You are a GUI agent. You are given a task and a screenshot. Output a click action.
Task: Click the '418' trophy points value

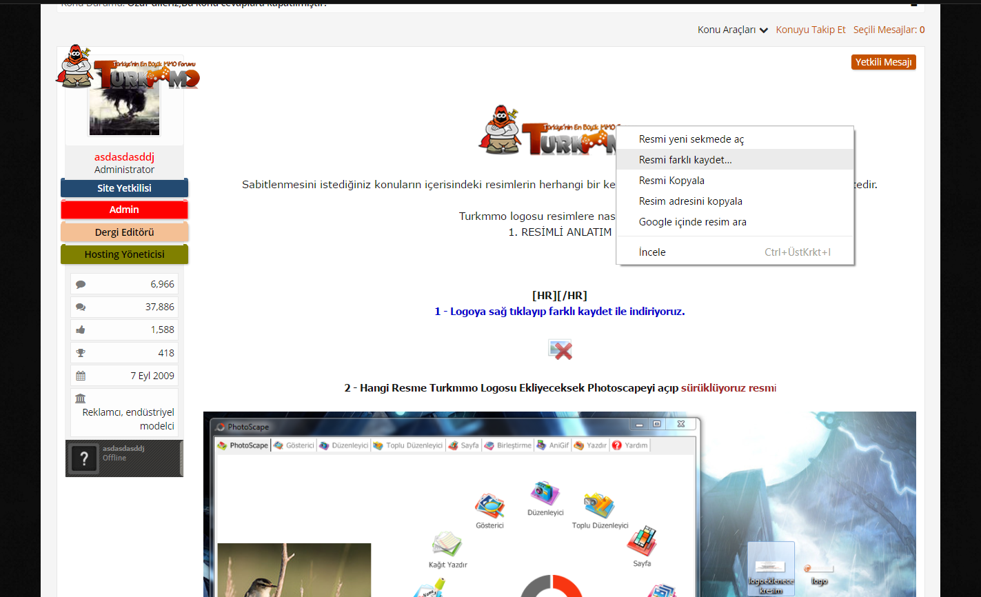[166, 353]
